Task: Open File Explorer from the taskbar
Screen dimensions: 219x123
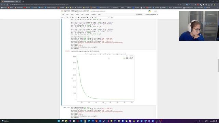Action: [x=66, y=121]
